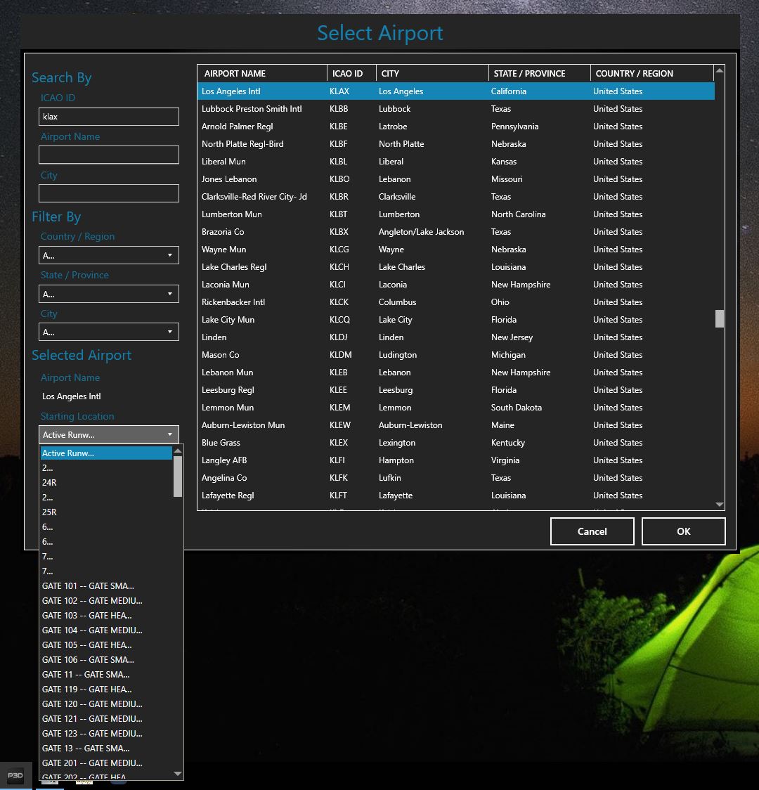Select Leesburg Regl airport row

456,390
